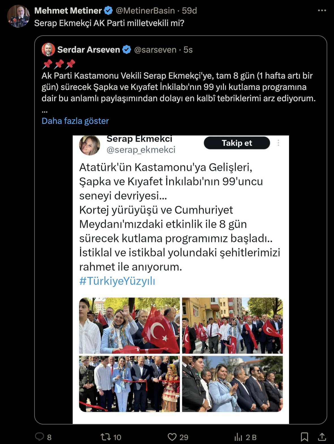Click the Takip et follow button
The width and height of the screenshot is (334, 444).
point(237,143)
